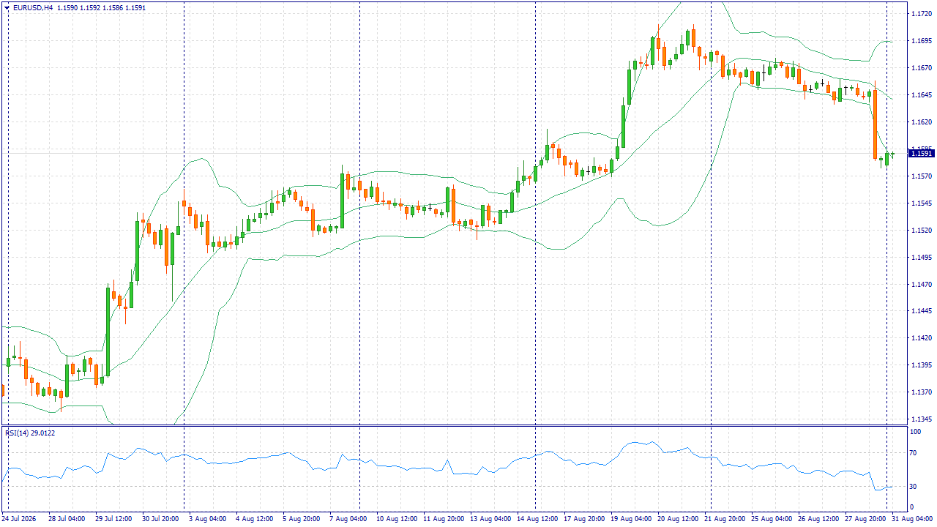Click the 1.1695 price axis label

921,41
